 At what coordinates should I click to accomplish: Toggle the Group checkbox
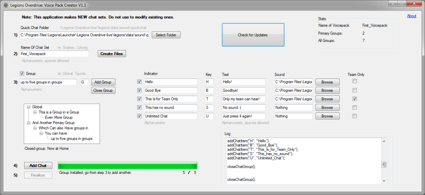pos(22,73)
